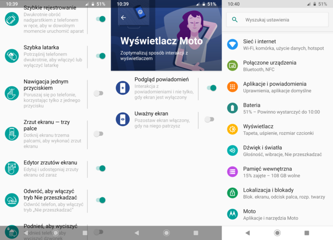
Task: Tap Recents square in Wyświetlacz Moto navigation bar
Action: (x=196, y=233)
